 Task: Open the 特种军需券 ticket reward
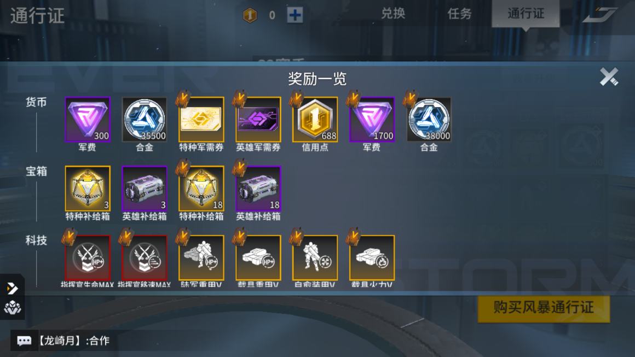(x=201, y=119)
